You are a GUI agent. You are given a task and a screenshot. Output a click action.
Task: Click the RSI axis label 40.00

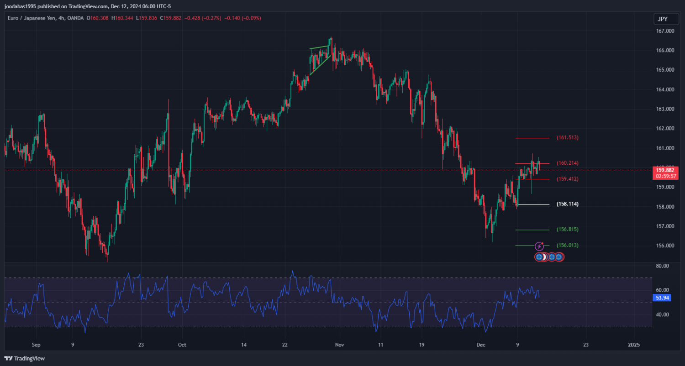(x=663, y=314)
